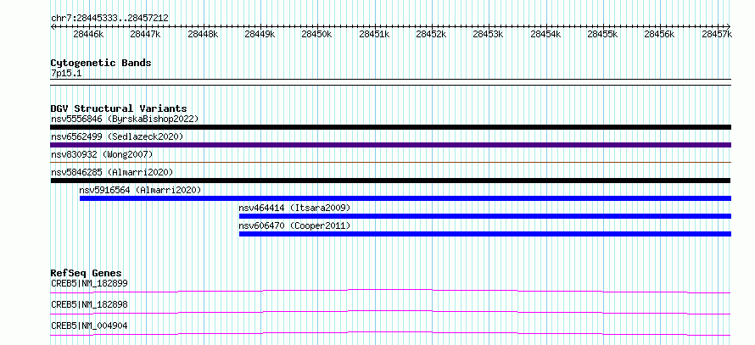This screenshot has width=755, height=345.
Task: Click the 28450k ruler tick label
Action: (x=316, y=34)
